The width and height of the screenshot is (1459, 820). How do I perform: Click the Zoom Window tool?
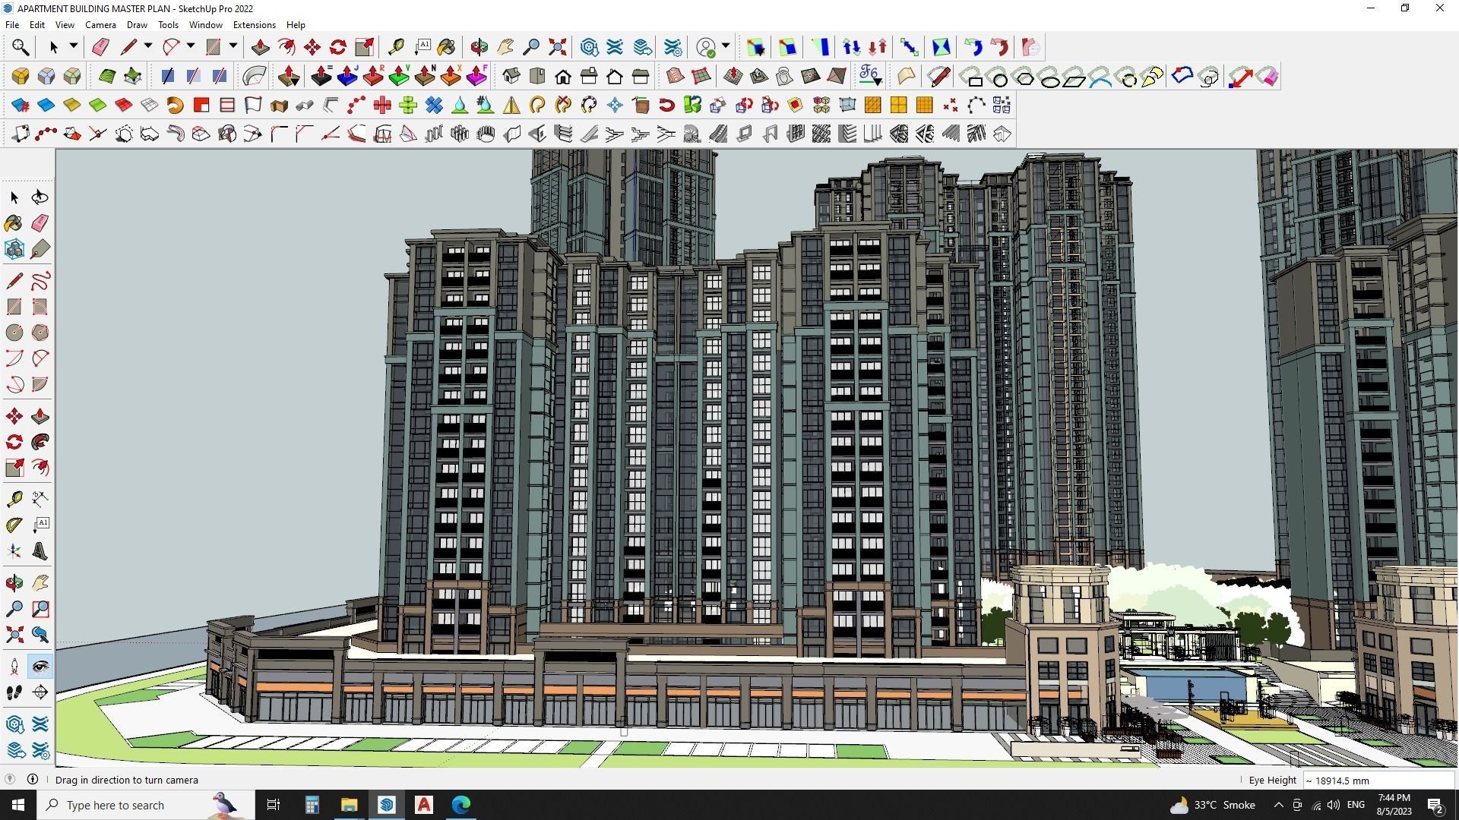tap(40, 609)
